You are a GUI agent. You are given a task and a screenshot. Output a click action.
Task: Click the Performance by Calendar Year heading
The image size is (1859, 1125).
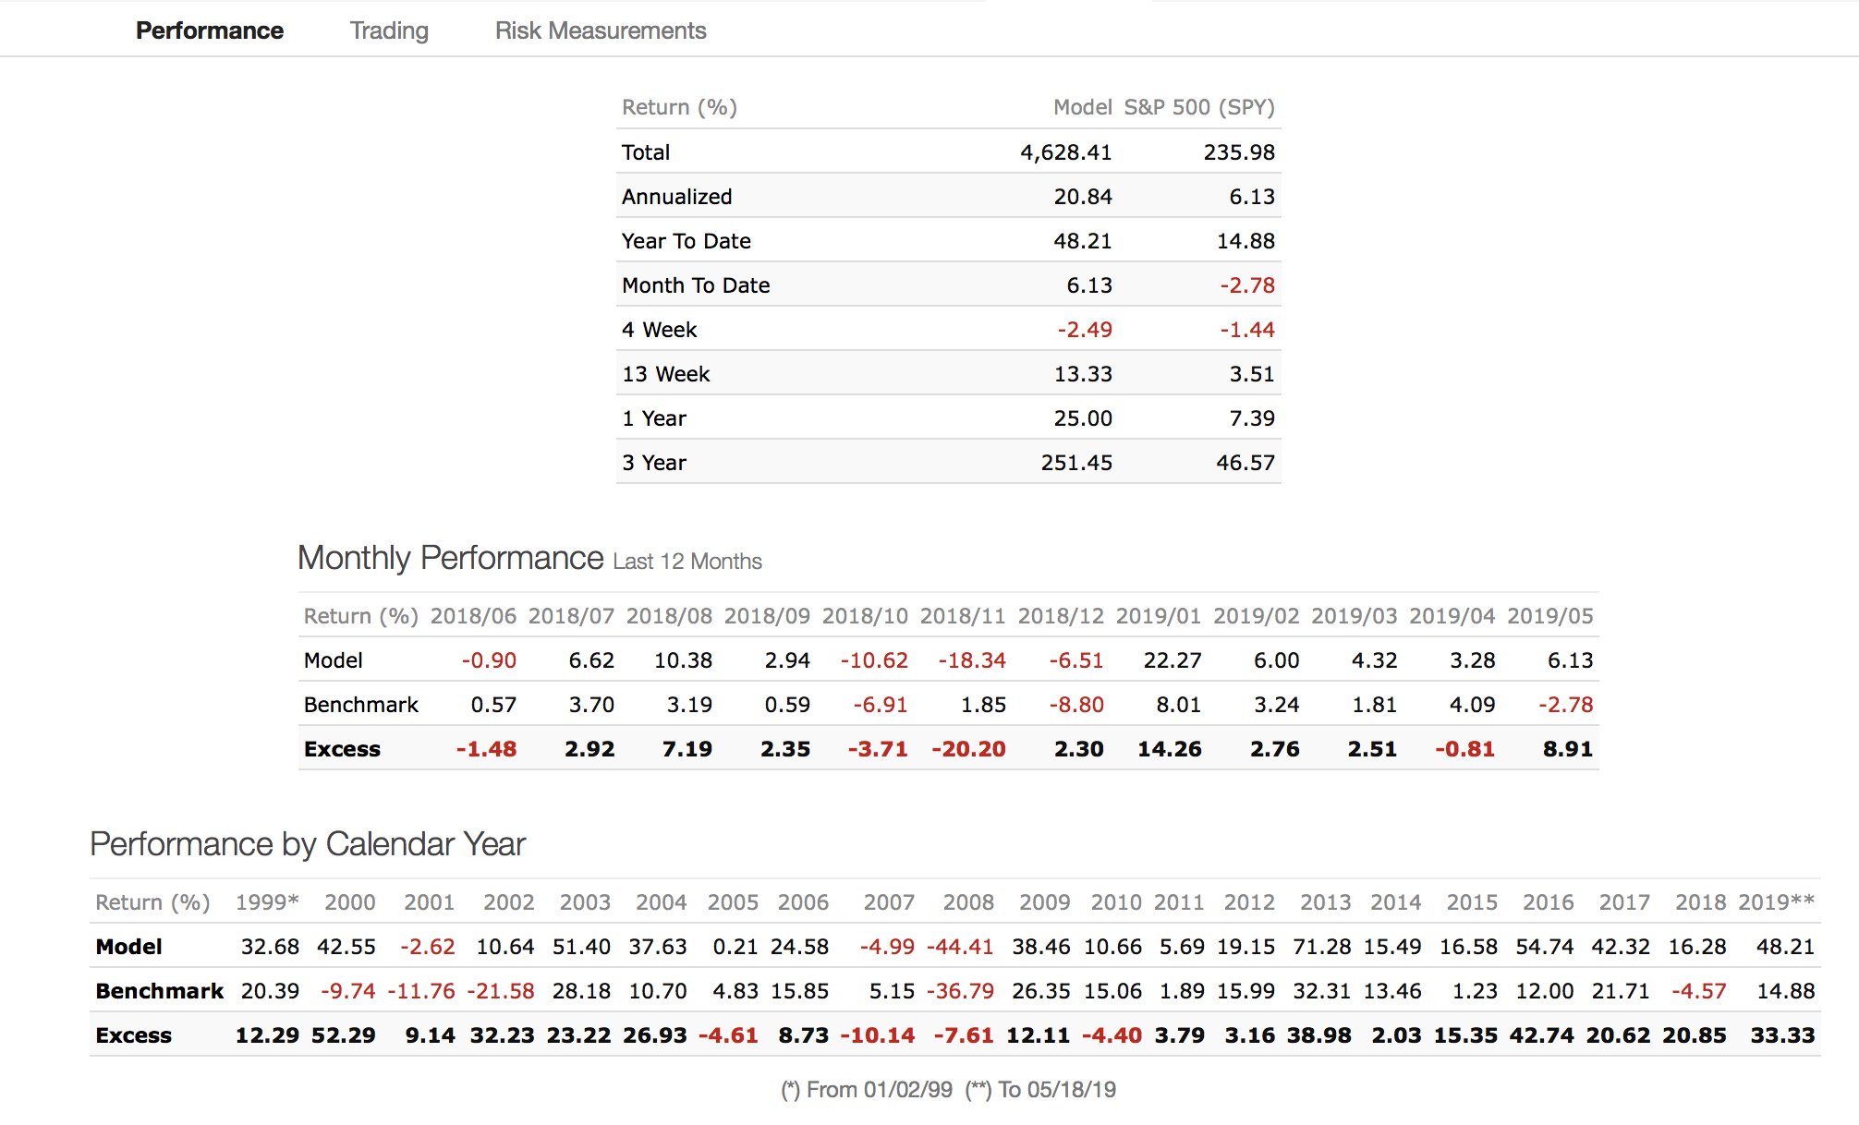pos(308,844)
